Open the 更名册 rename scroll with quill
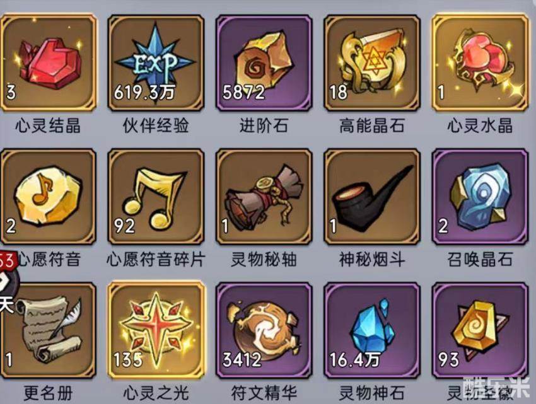 [x=48, y=330]
